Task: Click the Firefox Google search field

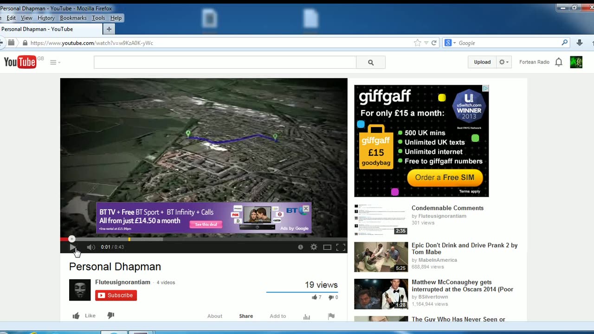Action: click(x=508, y=43)
